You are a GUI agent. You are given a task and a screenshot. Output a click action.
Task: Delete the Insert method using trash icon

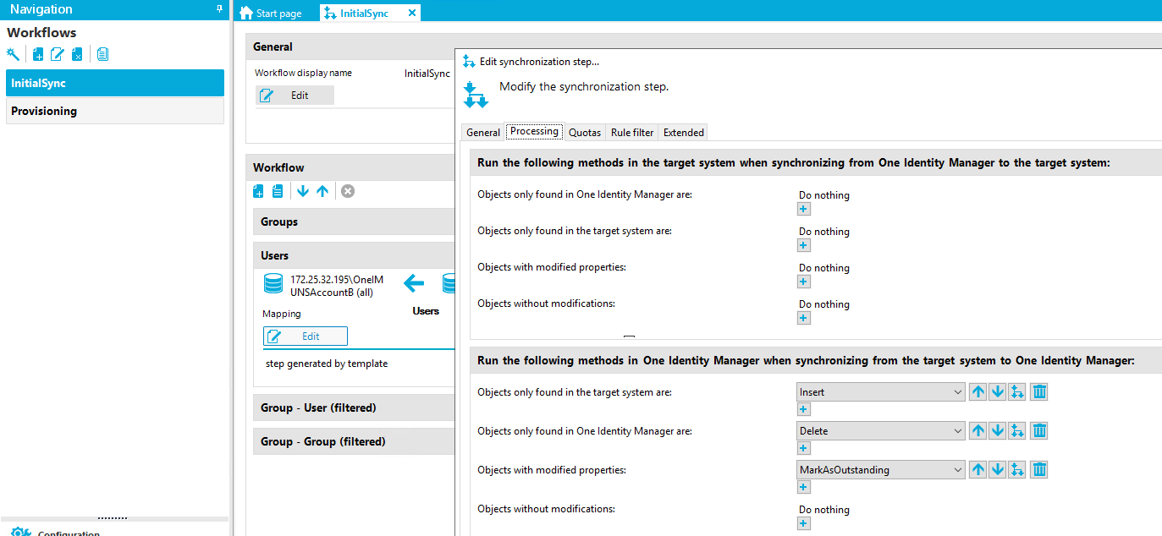(1038, 391)
